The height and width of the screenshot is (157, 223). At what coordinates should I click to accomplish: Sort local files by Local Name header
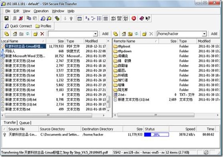(23, 41)
